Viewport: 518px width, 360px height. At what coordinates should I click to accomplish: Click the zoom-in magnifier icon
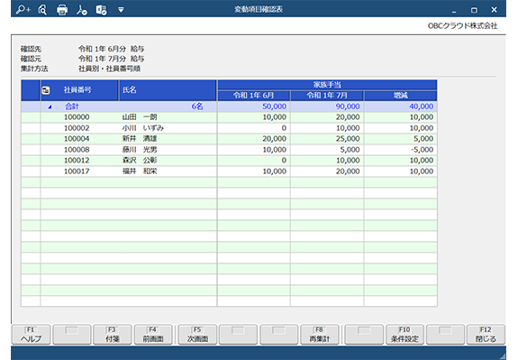(x=23, y=10)
